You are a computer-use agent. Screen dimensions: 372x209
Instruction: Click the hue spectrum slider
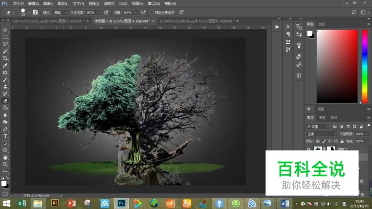(364, 67)
